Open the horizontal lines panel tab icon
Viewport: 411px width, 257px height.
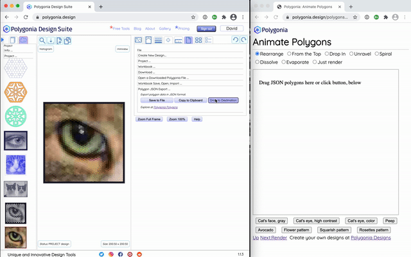(x=159, y=40)
